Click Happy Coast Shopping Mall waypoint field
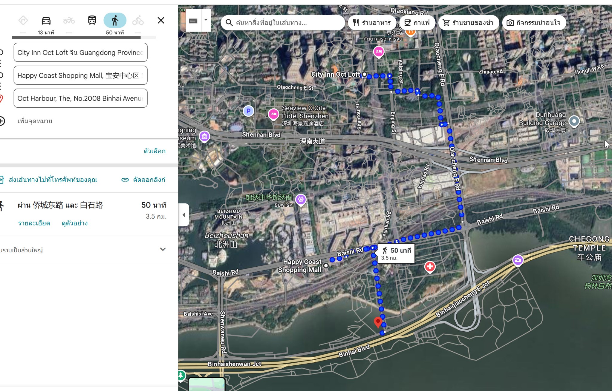Viewport: 612px width, 391px height. 80,75
